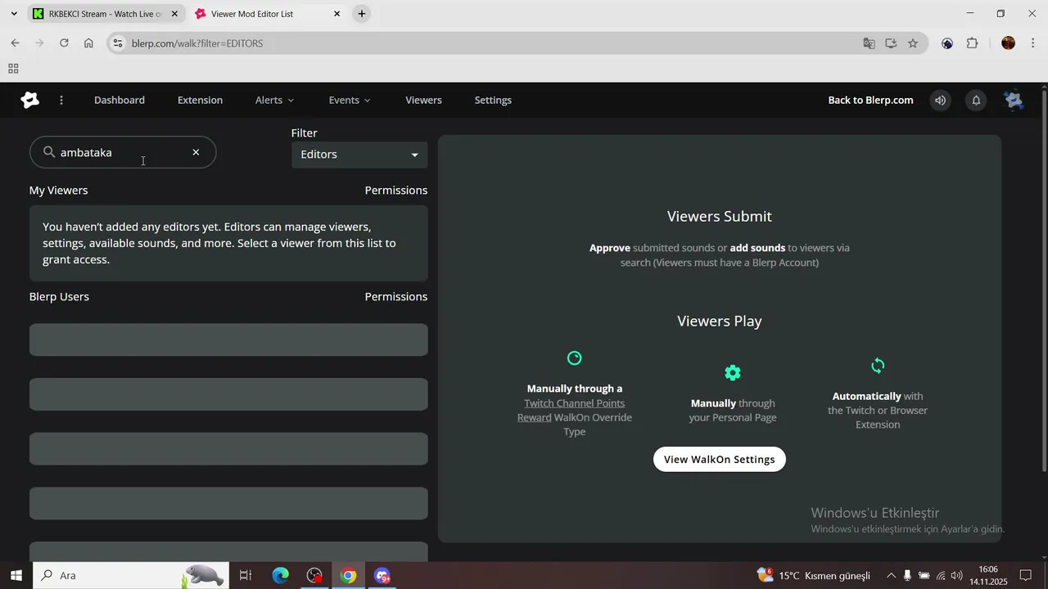Open Task View on the taskbar
This screenshot has width=1048, height=589.
pyautogui.click(x=246, y=575)
